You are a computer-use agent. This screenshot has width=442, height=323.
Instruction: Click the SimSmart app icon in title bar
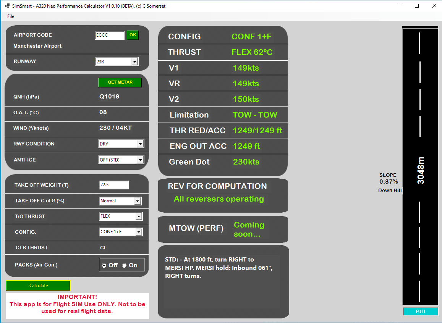pyautogui.click(x=7, y=6)
